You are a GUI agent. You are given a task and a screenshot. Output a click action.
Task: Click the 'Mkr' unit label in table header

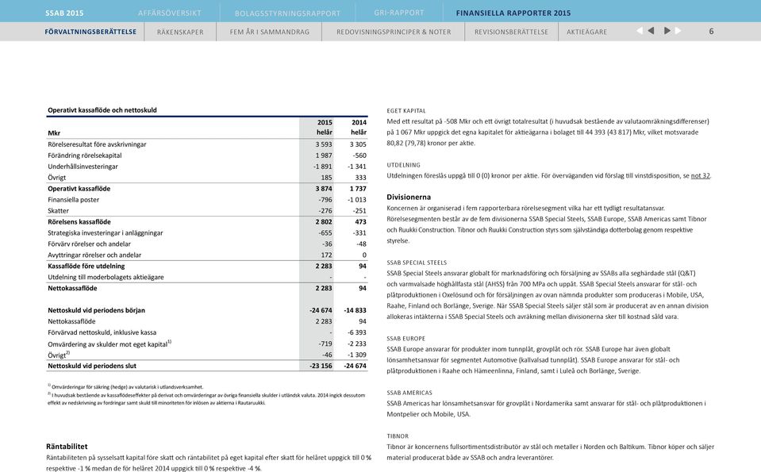click(54, 133)
